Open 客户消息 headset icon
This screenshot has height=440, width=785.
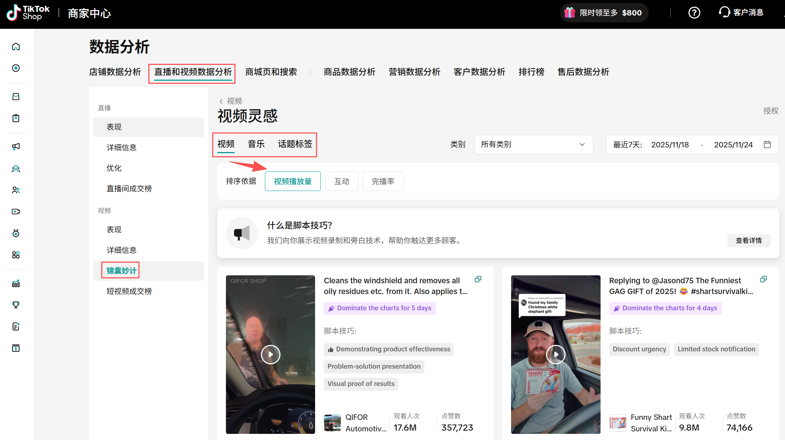724,12
